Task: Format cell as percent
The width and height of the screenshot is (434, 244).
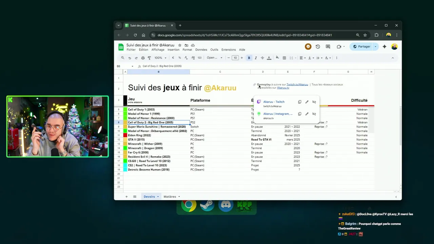Action: tap(180, 58)
